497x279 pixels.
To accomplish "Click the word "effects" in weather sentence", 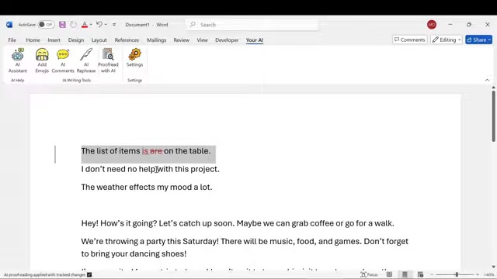I will [x=141, y=188].
